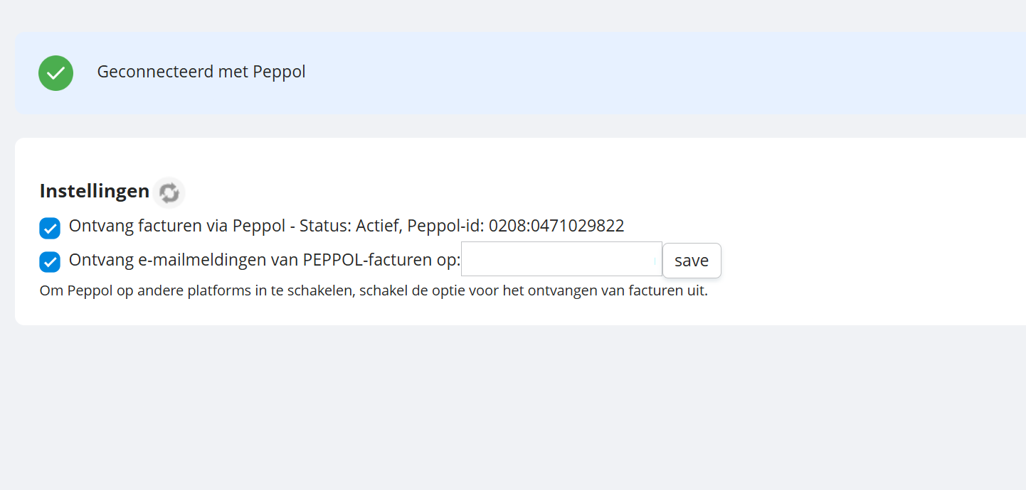Click the 'Geconnecteerd met Peppol' message text
The height and width of the screenshot is (490, 1026).
tap(201, 72)
